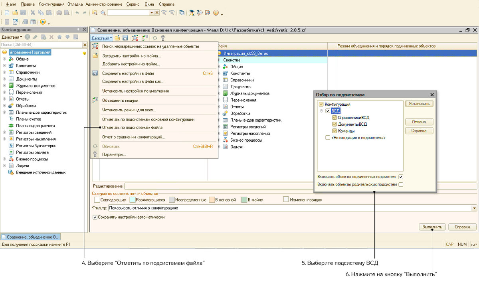Viewport: 479px width, 308px height.
Task: Click the Выполнить button
Action: point(432,227)
